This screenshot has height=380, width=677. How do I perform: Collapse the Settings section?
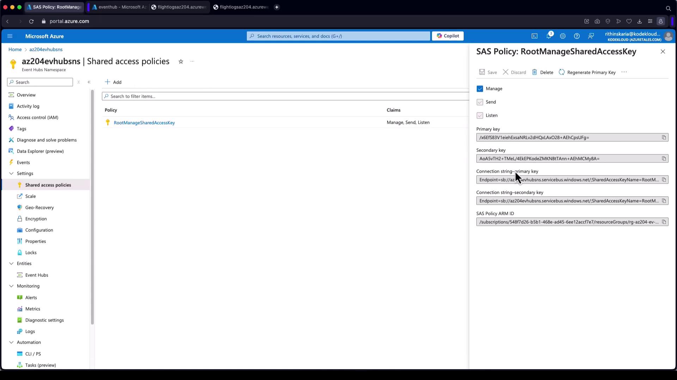tap(11, 173)
